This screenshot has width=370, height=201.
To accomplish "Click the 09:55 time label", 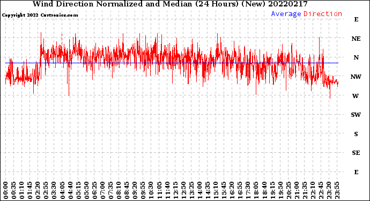I will 143,191.
